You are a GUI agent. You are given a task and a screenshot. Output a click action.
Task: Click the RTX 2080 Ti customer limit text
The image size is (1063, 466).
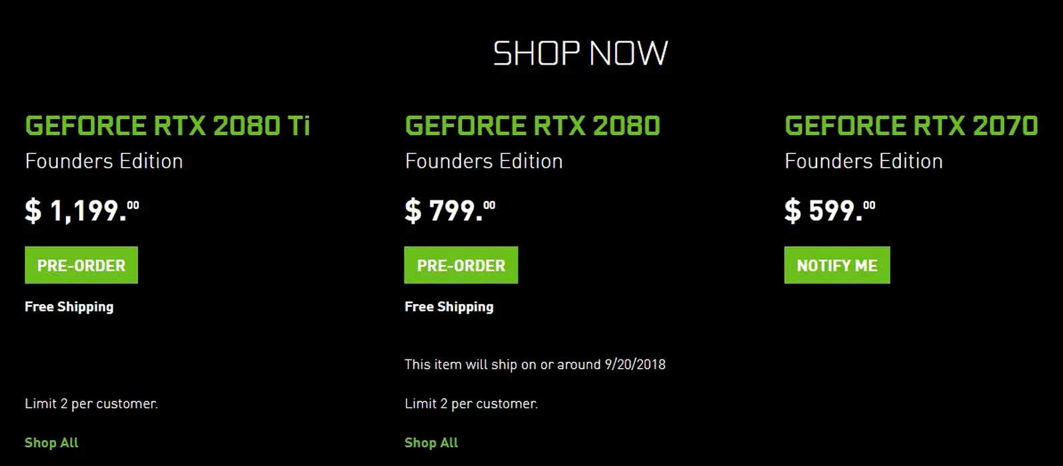click(x=91, y=403)
